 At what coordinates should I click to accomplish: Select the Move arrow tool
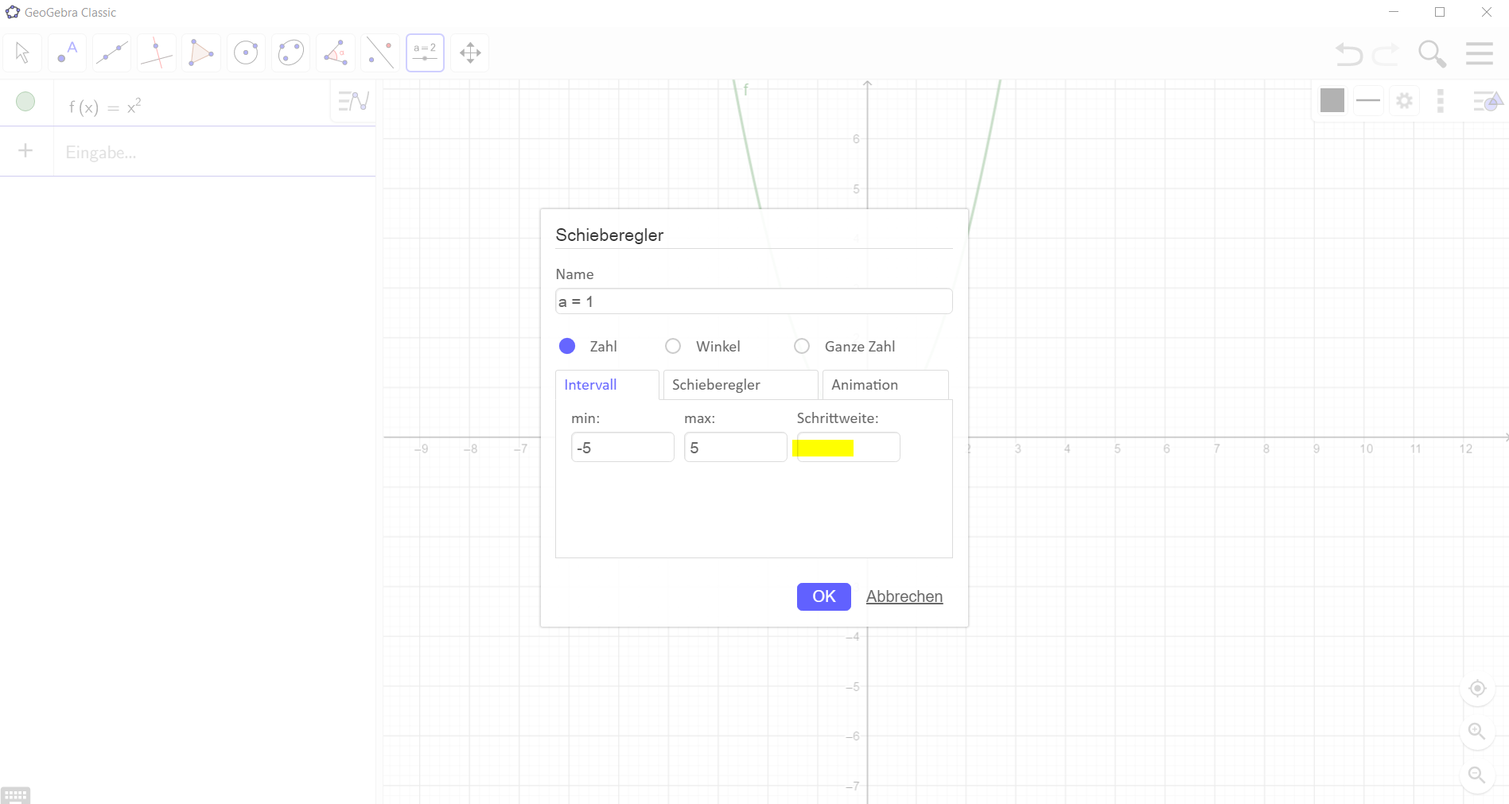[22, 53]
